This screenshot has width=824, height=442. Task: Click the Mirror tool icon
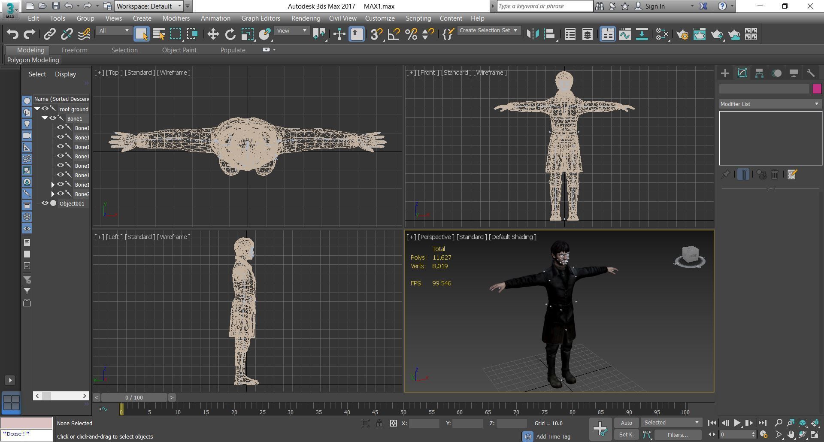tap(533, 34)
